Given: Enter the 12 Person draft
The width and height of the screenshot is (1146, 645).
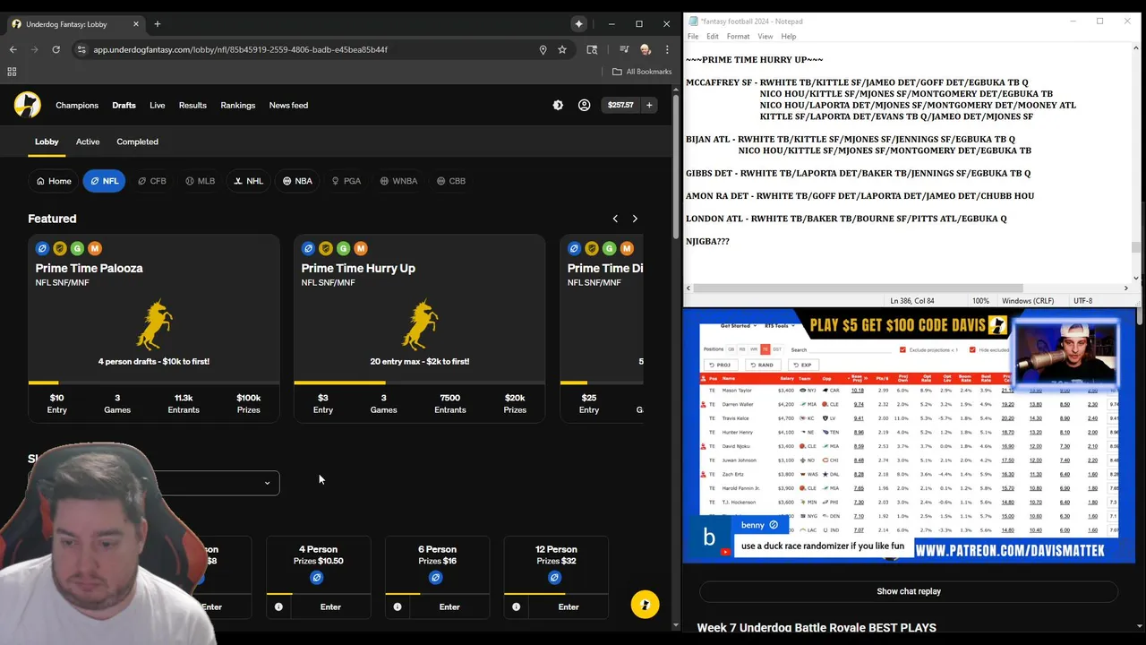Looking at the screenshot, I should point(569,606).
